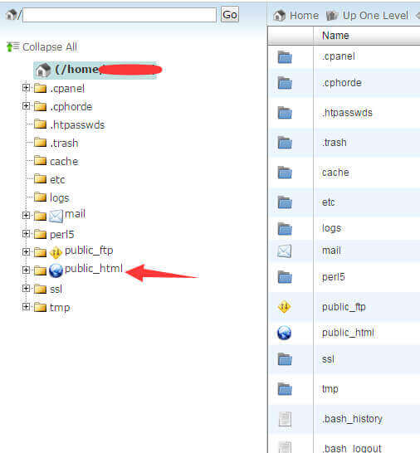
Task: Click the .htpasswds folder icon in file list
Action: (285, 113)
